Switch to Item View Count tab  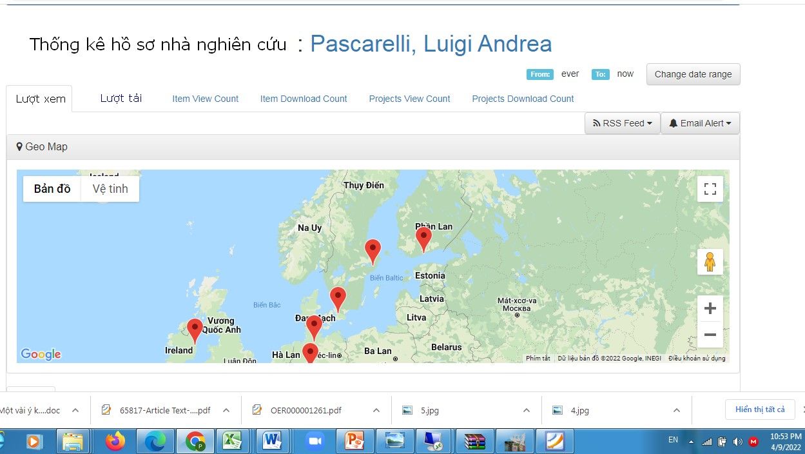coord(205,99)
